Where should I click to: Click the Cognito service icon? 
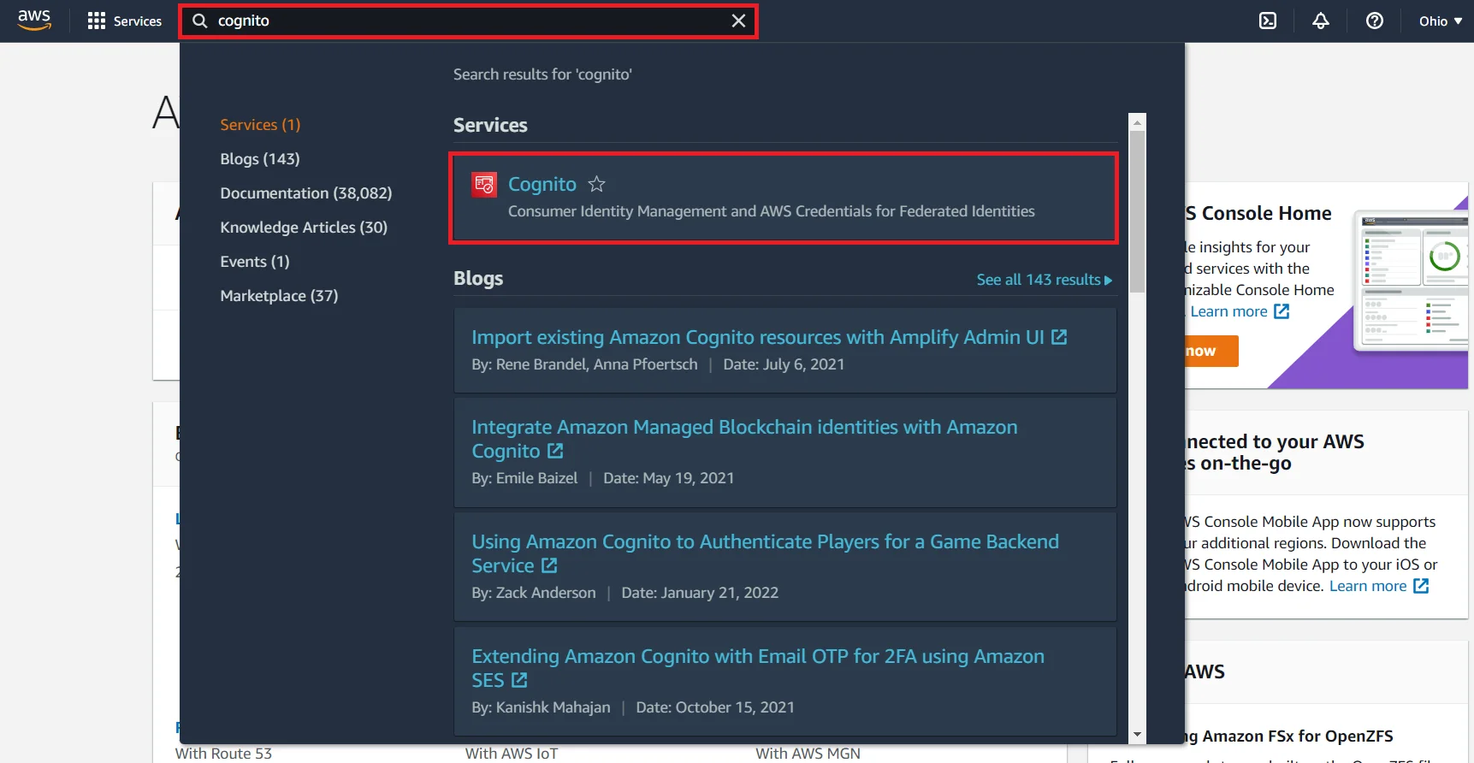click(x=484, y=184)
